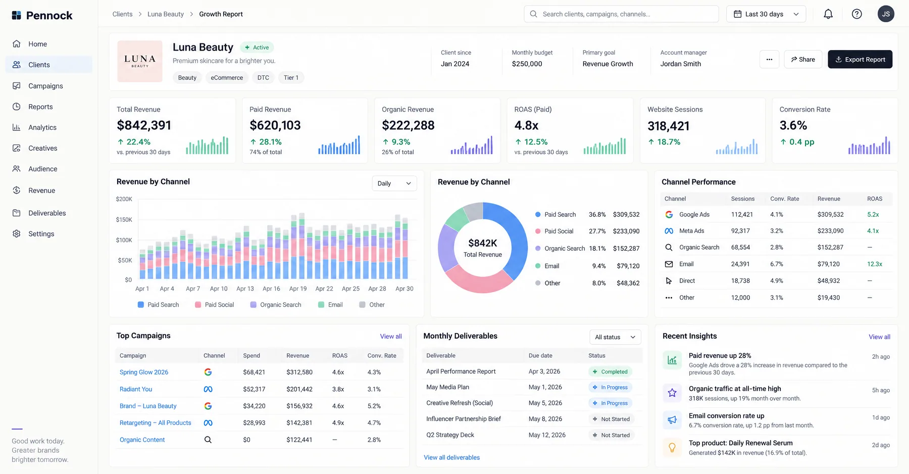Click the Not Started badge for Q2 Strategy Deck
909x474 pixels.
coord(611,435)
